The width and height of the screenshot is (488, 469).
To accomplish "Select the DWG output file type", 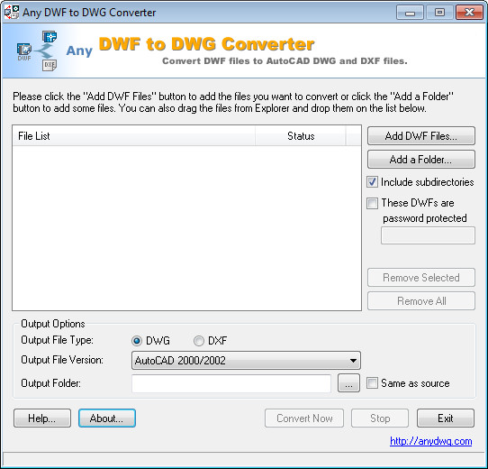I will (137, 341).
